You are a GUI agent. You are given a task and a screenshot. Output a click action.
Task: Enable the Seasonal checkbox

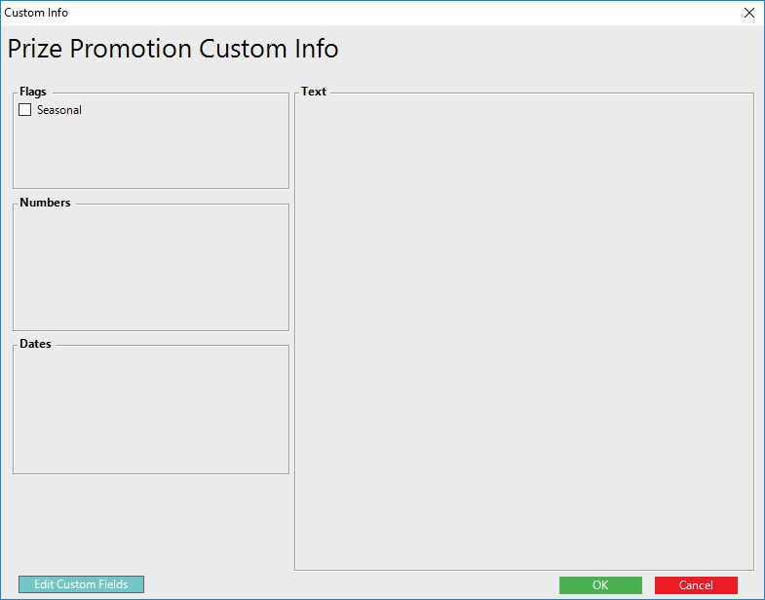[x=25, y=110]
